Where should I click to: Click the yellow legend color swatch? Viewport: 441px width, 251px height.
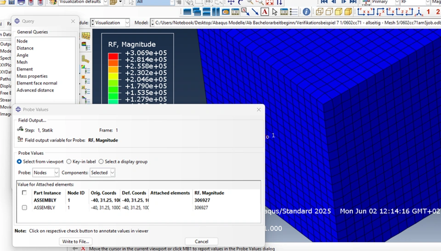click(113, 76)
